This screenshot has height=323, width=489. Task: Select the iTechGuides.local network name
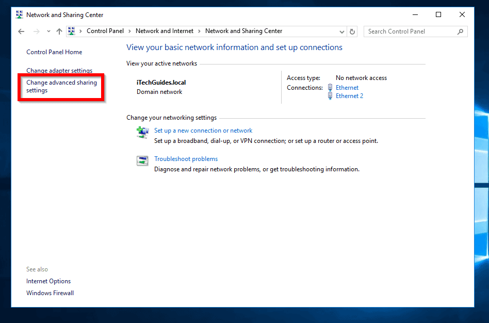[161, 83]
